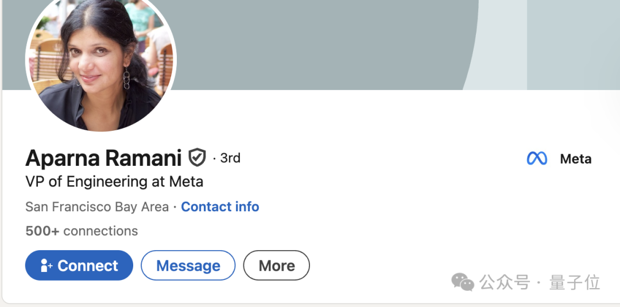Click the 3rd degree connection label

230,158
